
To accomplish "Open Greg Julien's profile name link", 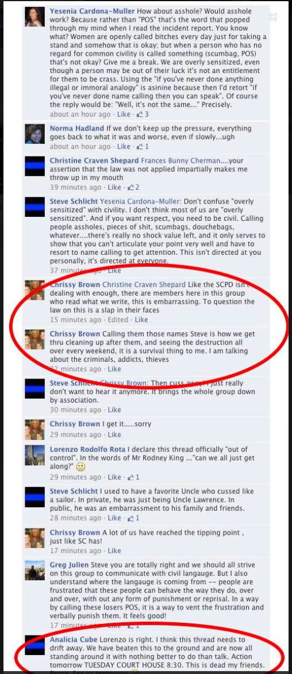I will [69, 565].
